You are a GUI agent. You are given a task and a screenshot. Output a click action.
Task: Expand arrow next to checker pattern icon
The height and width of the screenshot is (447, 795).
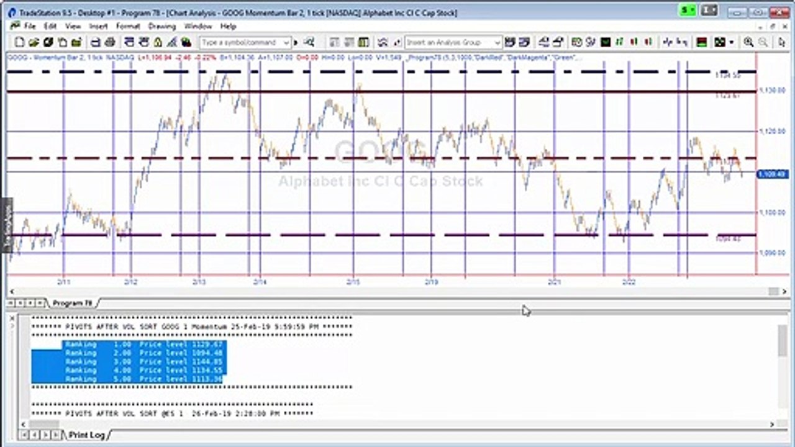point(732,42)
